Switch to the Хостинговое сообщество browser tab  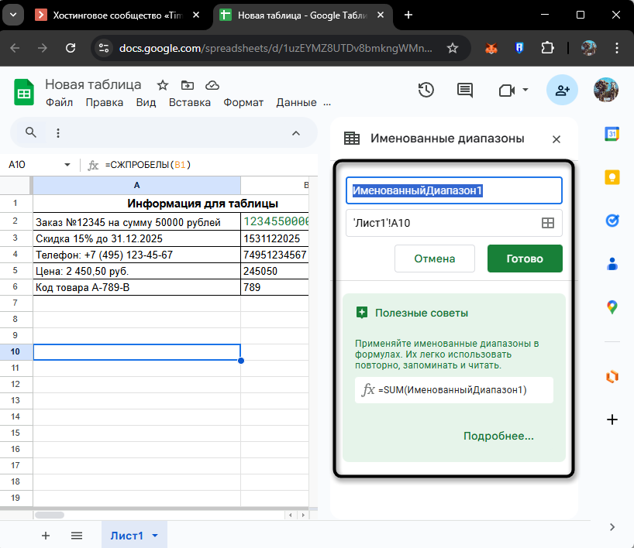116,13
